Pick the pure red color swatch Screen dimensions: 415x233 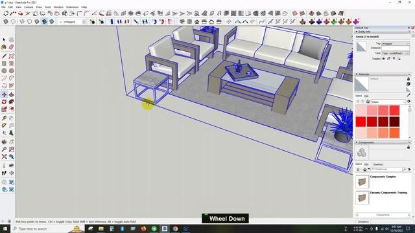coord(361,122)
